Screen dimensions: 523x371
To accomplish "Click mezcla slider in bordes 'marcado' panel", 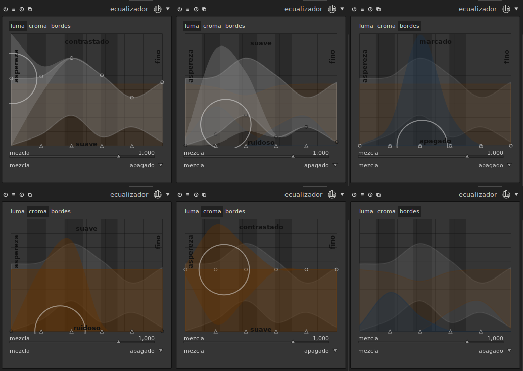I will pyautogui.click(x=431, y=154).
